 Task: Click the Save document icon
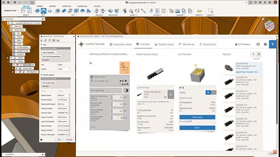pyautogui.click(x=15, y=2)
